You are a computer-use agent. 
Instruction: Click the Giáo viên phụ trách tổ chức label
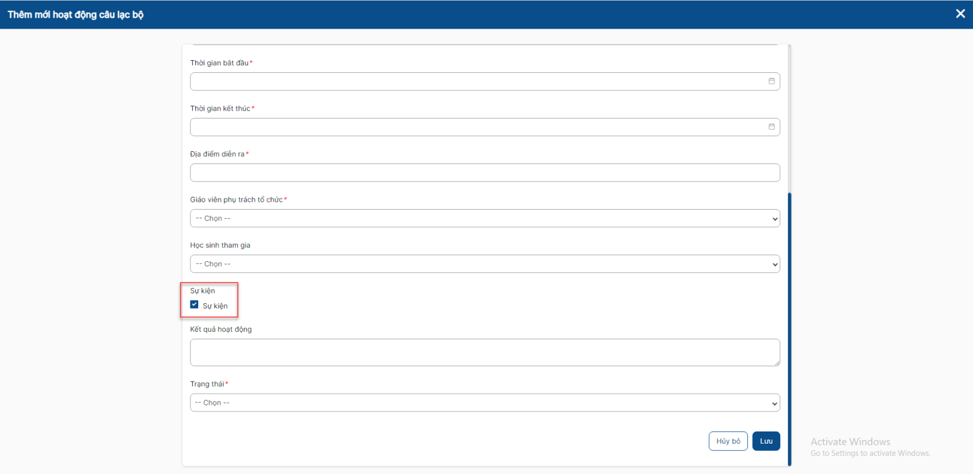(x=236, y=200)
